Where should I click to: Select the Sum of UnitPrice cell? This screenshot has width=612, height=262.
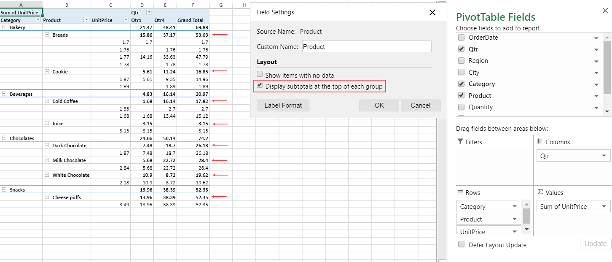(21, 13)
